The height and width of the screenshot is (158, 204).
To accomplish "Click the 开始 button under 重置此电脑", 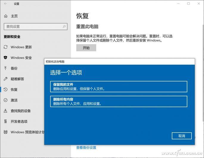I will (86, 48).
